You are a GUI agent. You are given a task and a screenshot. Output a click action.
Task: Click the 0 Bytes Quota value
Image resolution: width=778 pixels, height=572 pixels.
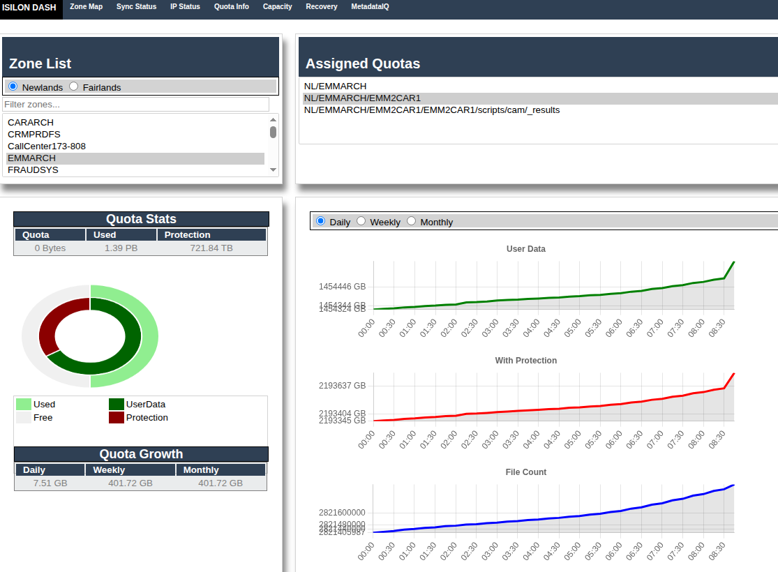tap(50, 248)
